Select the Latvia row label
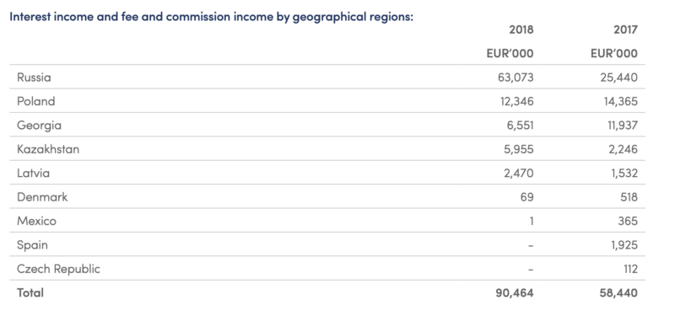 click(33, 174)
